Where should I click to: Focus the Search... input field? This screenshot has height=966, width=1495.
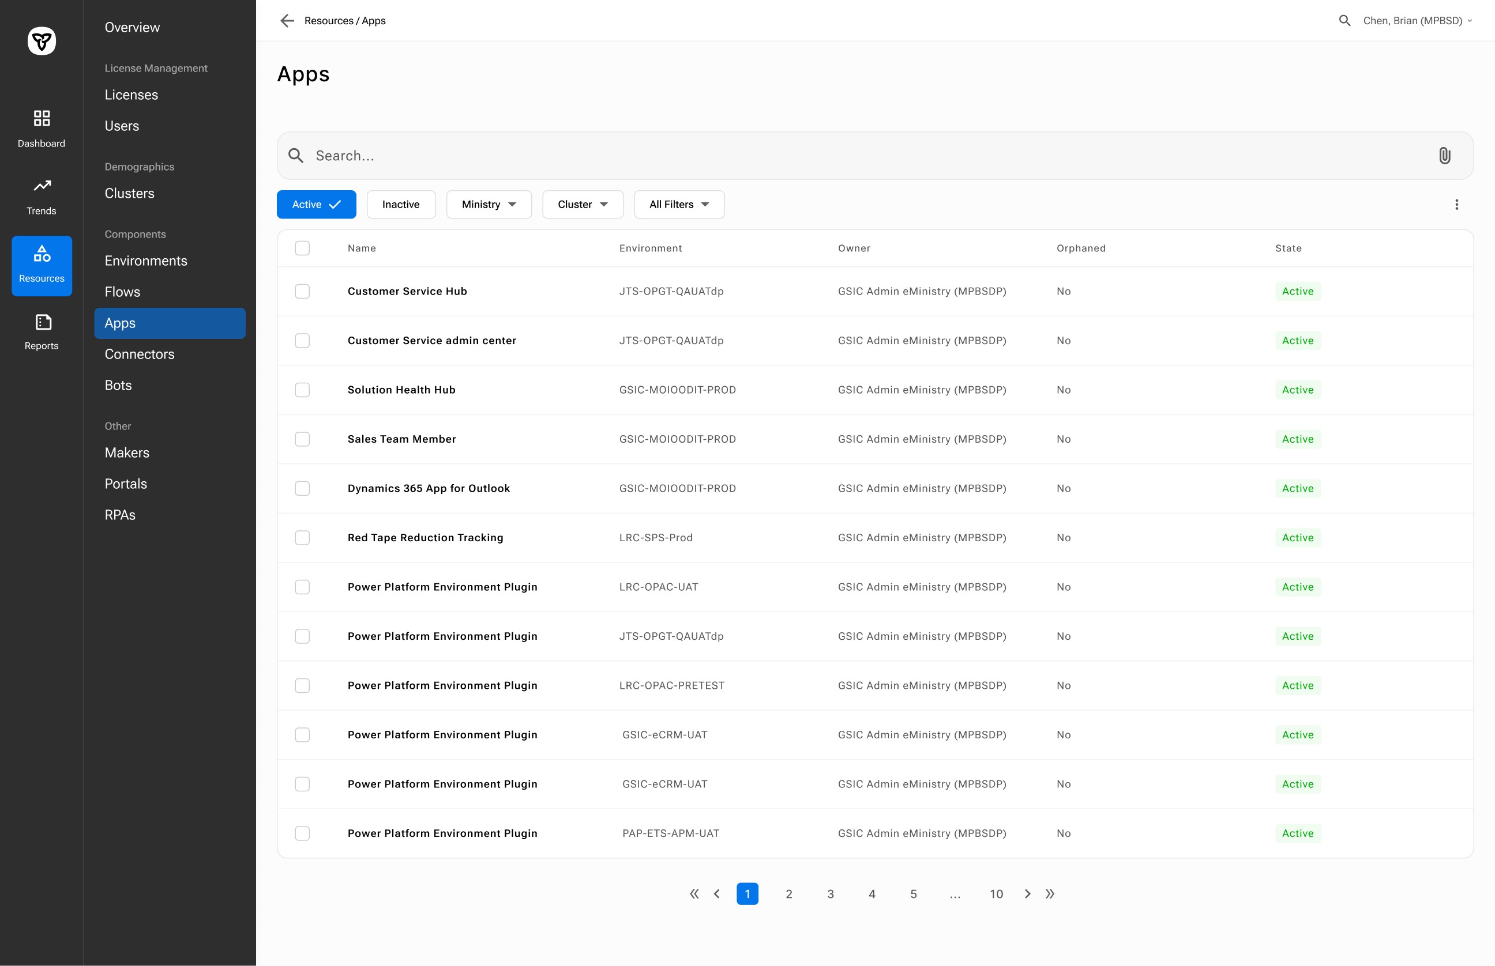875,156
